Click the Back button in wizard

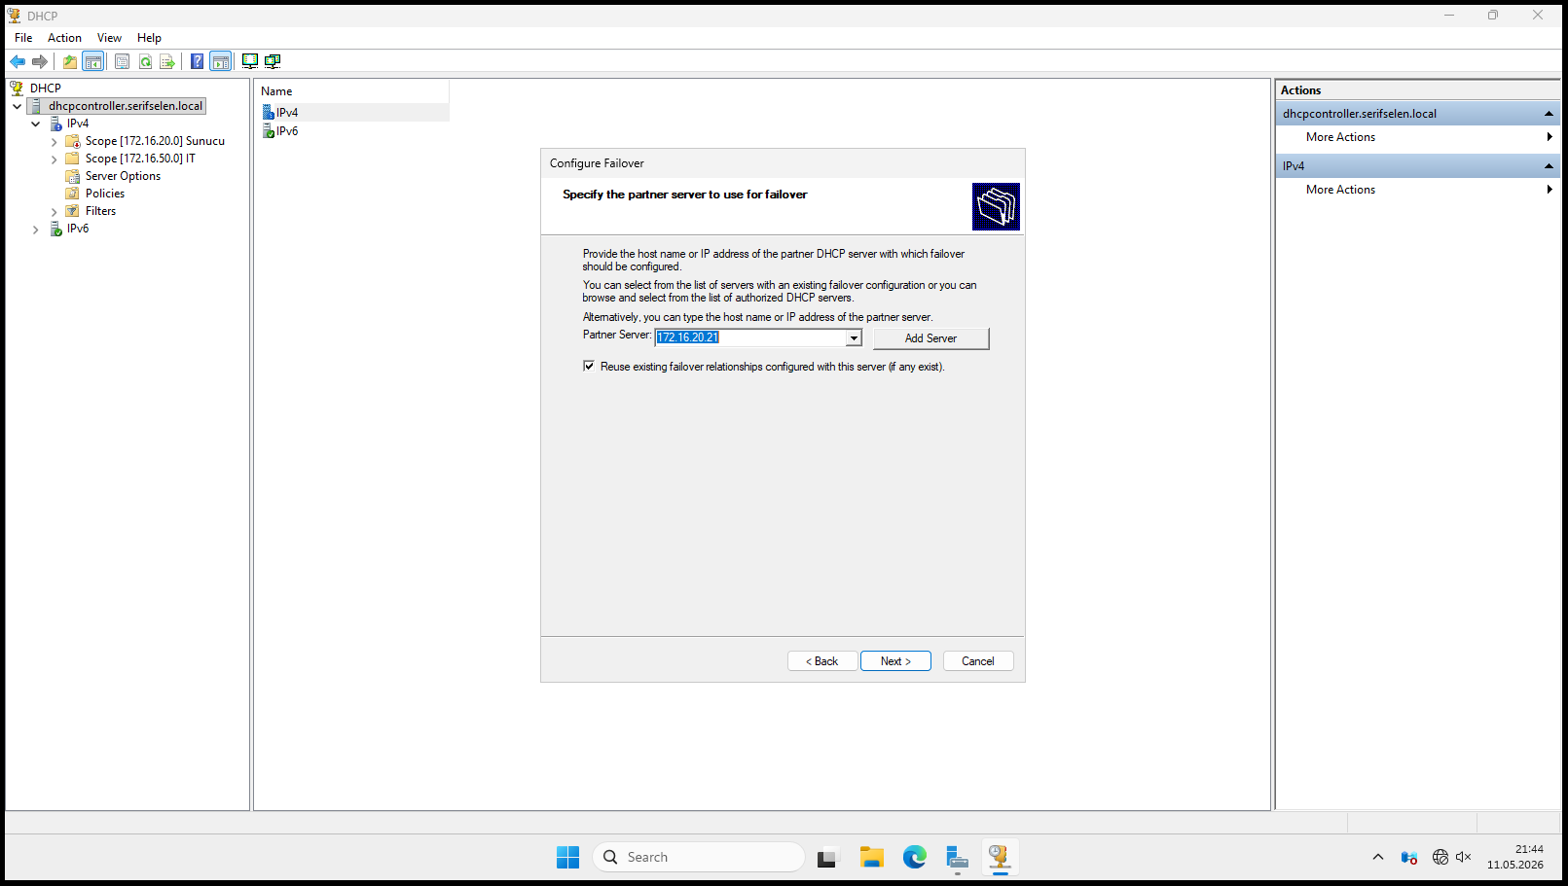pos(822,661)
